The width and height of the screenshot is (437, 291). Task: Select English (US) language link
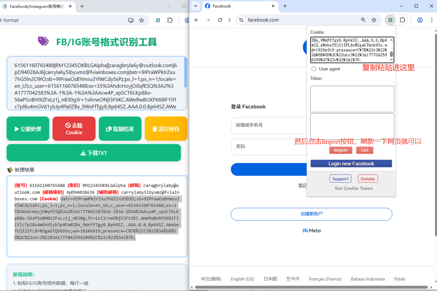(243, 279)
